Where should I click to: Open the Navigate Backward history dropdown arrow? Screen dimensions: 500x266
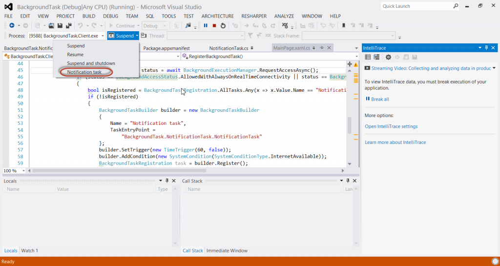click(19, 26)
